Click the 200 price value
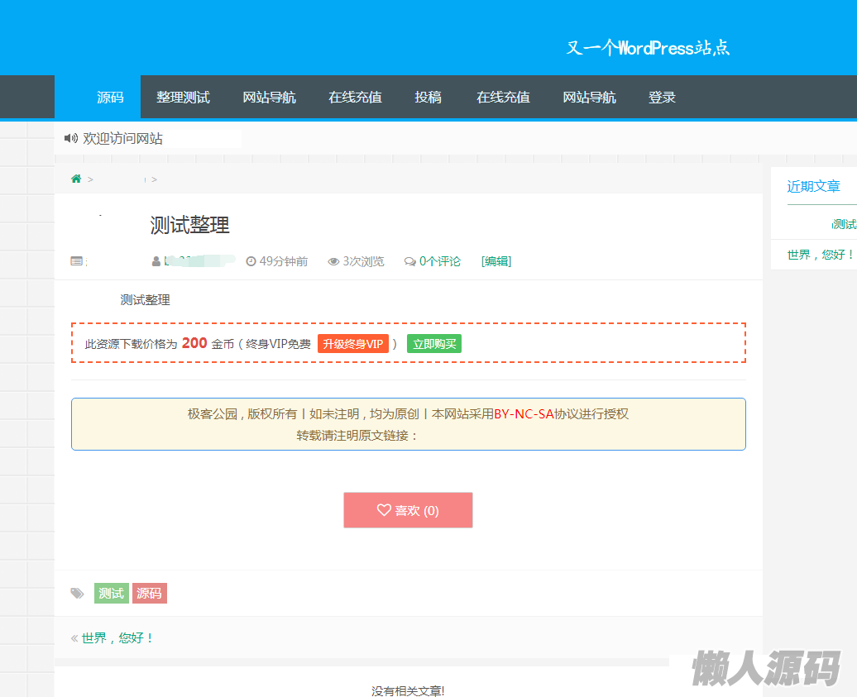Image resolution: width=857 pixels, height=697 pixels. point(194,343)
